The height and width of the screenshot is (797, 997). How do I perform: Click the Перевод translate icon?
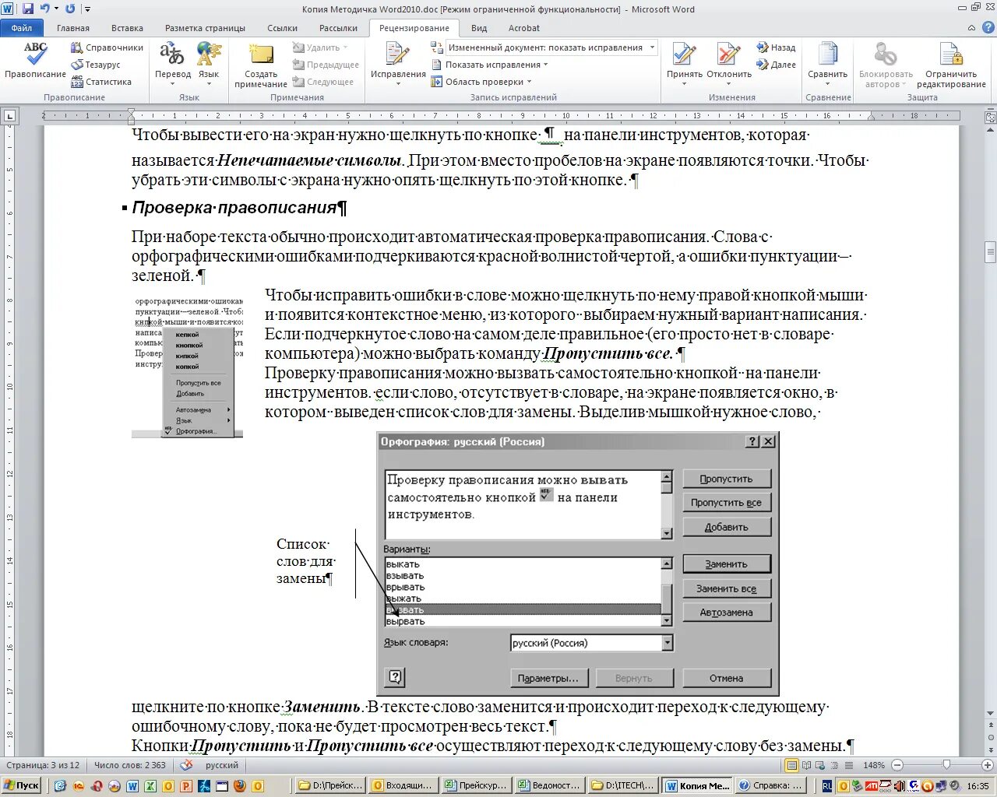(172, 54)
